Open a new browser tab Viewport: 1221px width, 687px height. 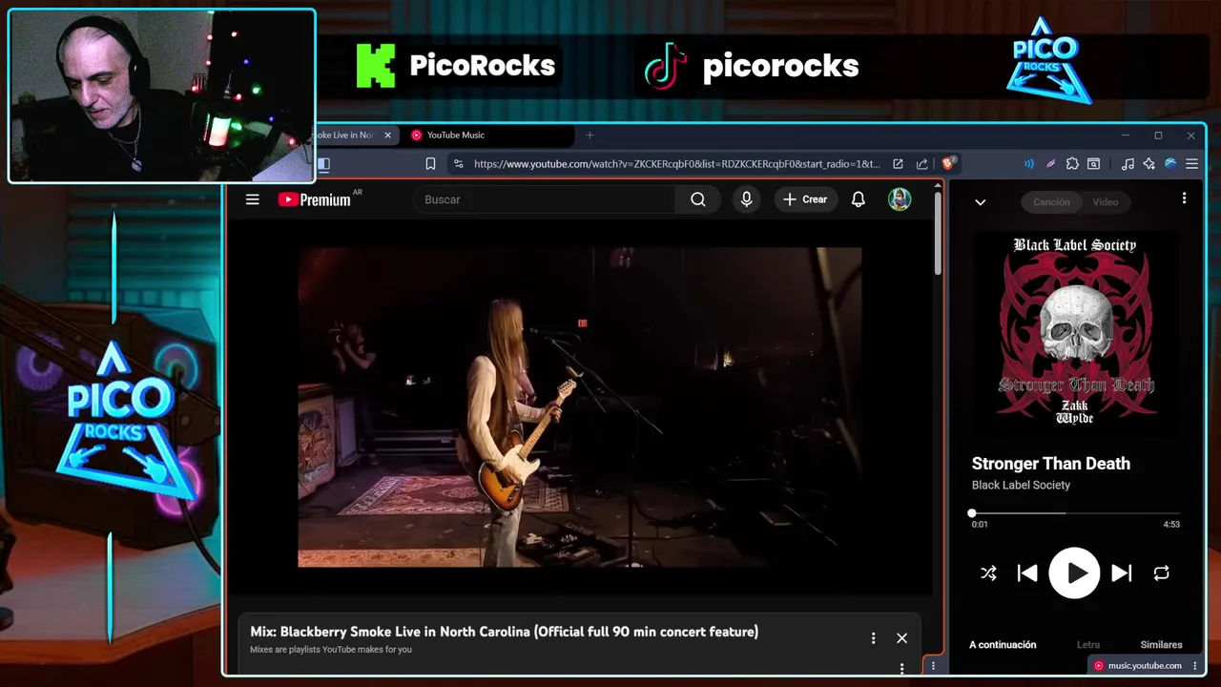[x=590, y=135]
